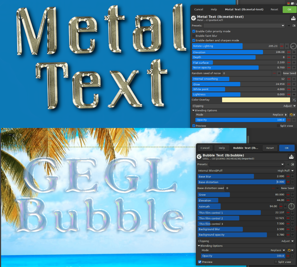Viewport: 297px width, 267px height.
Task: Reset Metal Text settings
Action: click(274, 9)
